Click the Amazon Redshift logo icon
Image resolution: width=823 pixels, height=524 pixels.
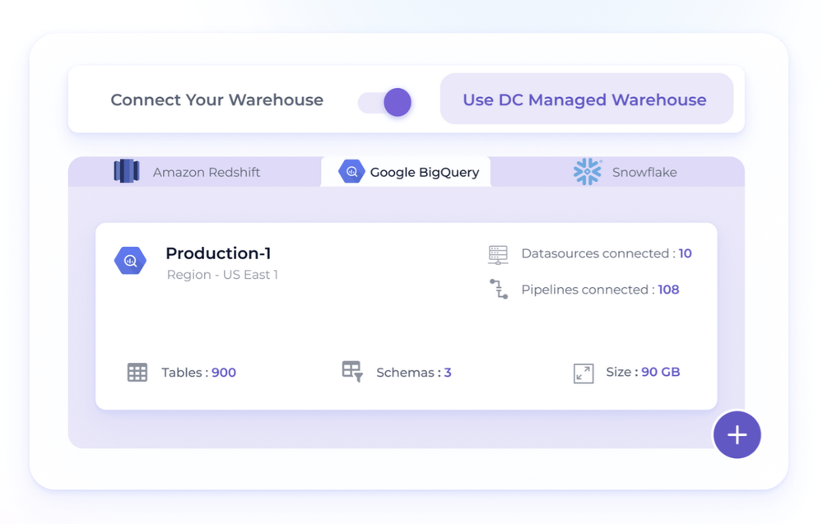click(x=127, y=171)
